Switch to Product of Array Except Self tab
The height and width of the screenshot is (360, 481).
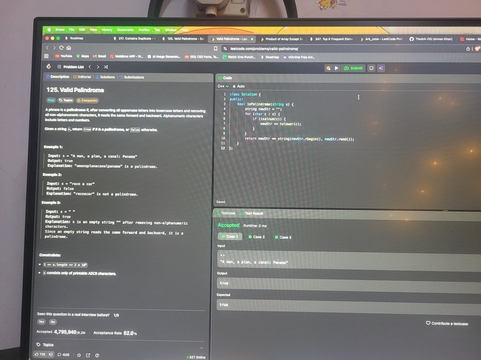[281, 39]
